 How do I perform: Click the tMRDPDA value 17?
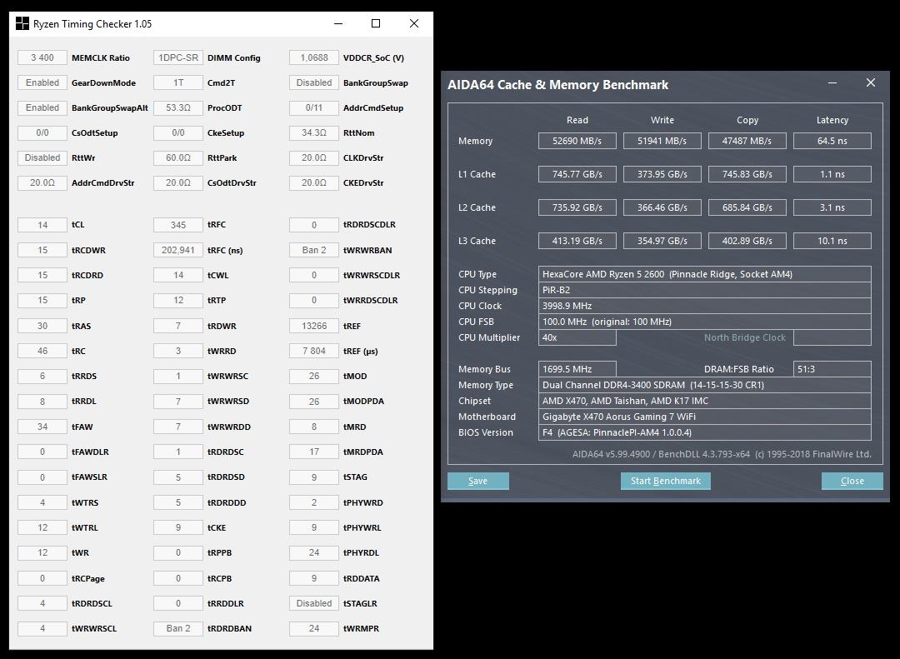tap(314, 452)
